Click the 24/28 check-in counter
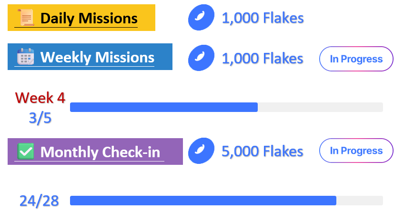 click(x=39, y=201)
